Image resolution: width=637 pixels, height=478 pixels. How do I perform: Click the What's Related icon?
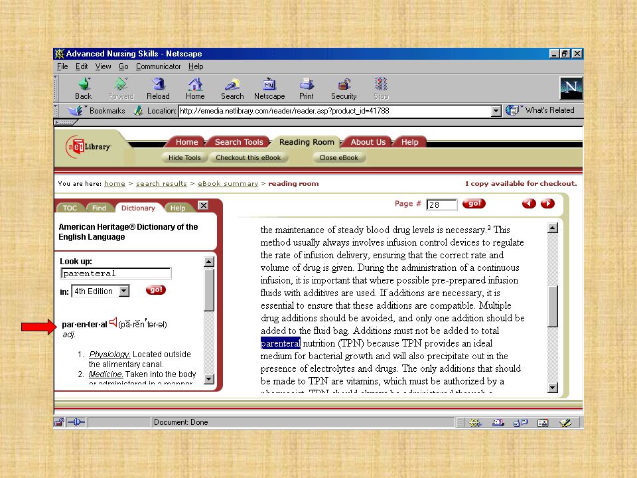(512, 110)
